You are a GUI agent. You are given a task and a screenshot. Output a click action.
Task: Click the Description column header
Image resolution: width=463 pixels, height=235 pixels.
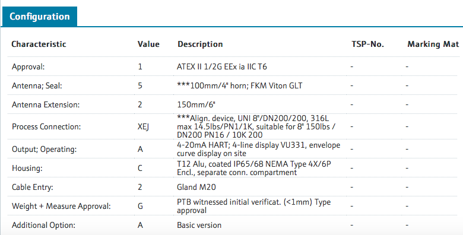tap(200, 45)
